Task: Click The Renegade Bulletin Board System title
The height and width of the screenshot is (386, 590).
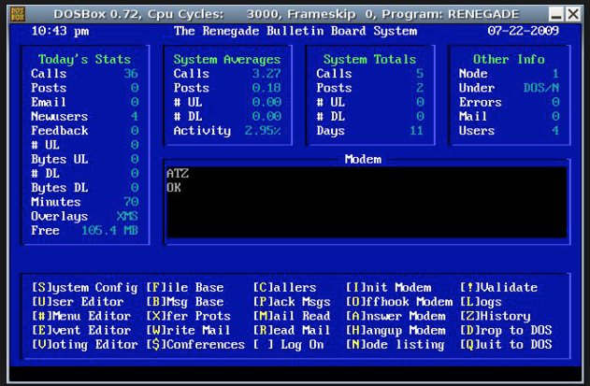Action: pos(295,31)
